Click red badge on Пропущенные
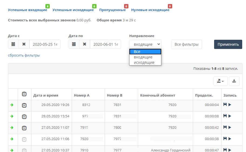Screen dimensions: 246x152 click(x=126, y=6)
